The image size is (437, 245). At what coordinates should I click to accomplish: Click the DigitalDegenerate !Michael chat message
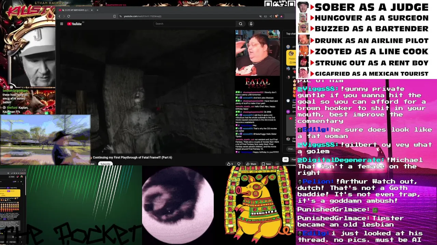(360, 166)
